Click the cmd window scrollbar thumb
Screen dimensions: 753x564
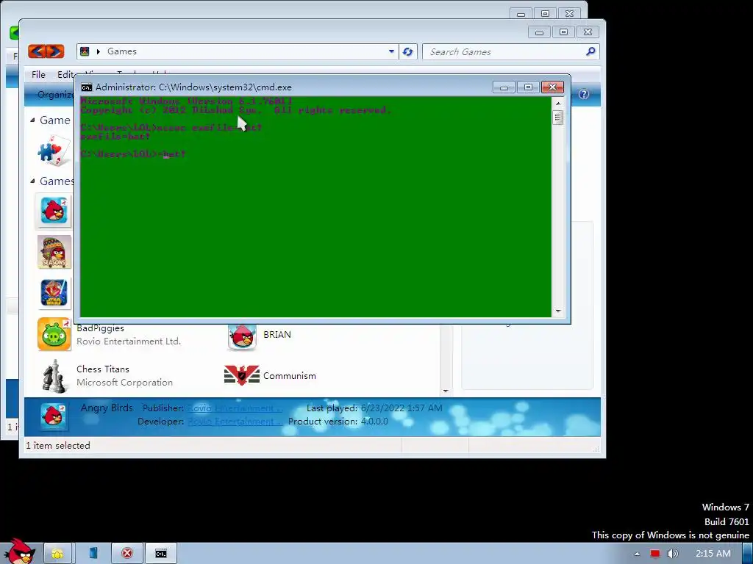558,118
